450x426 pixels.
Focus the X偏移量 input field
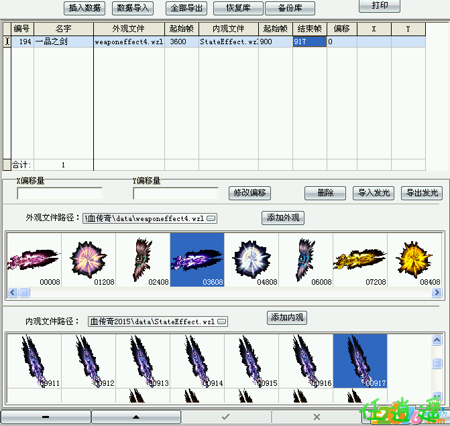(x=60, y=193)
